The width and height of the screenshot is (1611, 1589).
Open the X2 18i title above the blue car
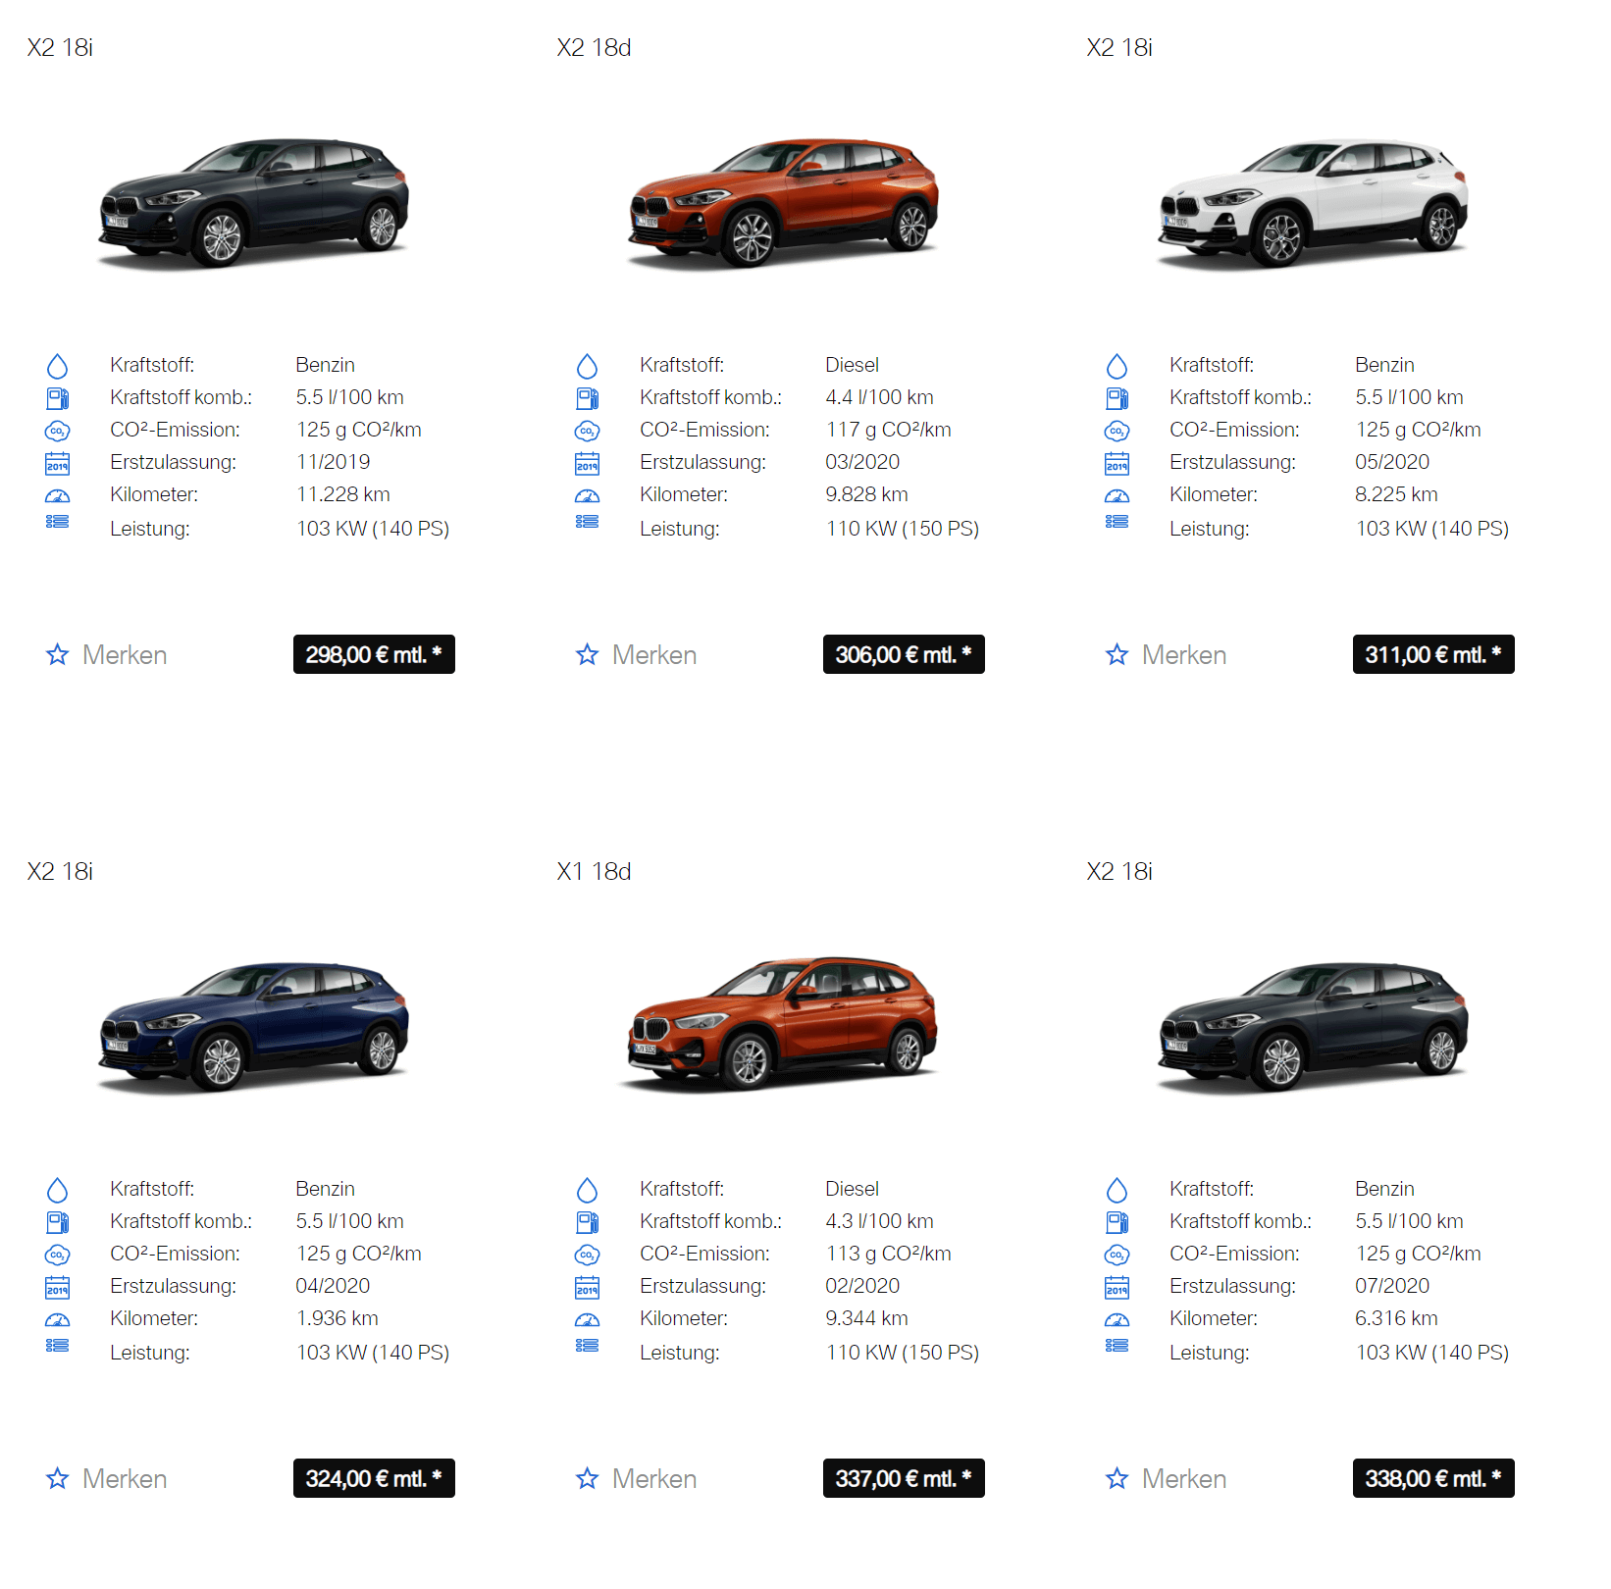[x=60, y=871]
